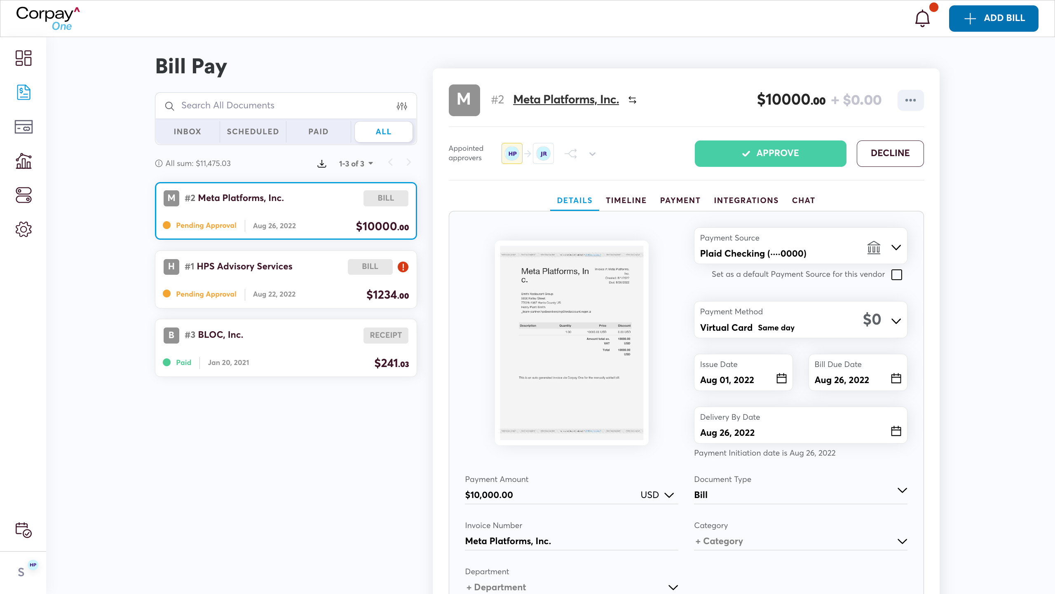Viewport: 1055px width, 594px height.
Task: Approve the Meta Platforms bill
Action: tap(770, 154)
